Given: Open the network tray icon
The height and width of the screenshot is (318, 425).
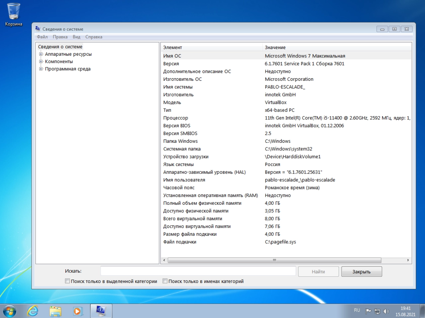Looking at the screenshot, I should tap(377, 311).
